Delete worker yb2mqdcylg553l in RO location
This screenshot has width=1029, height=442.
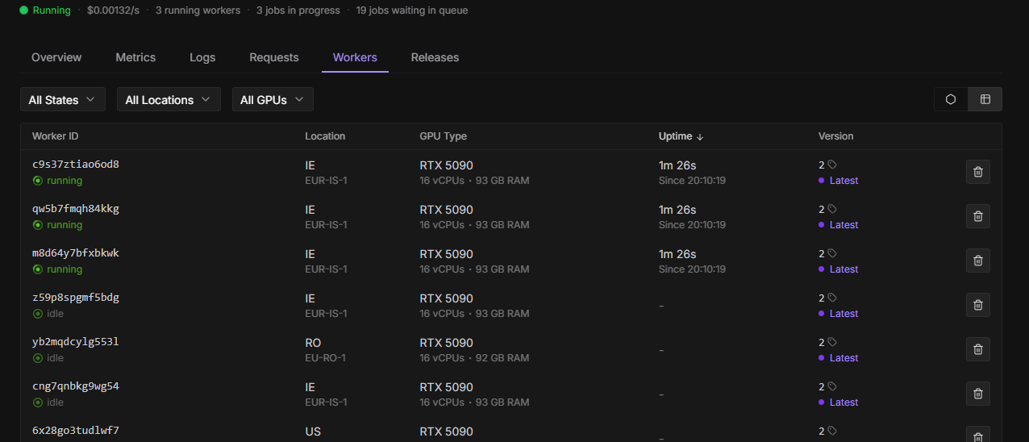pyautogui.click(x=977, y=349)
